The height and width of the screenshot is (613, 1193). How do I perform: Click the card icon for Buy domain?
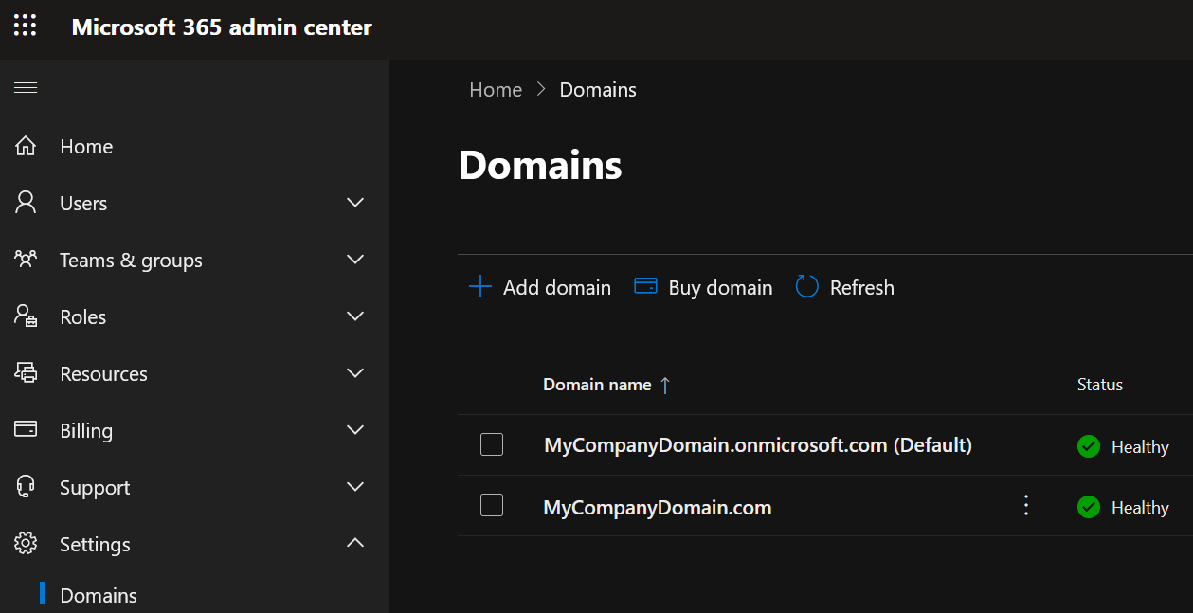645,286
